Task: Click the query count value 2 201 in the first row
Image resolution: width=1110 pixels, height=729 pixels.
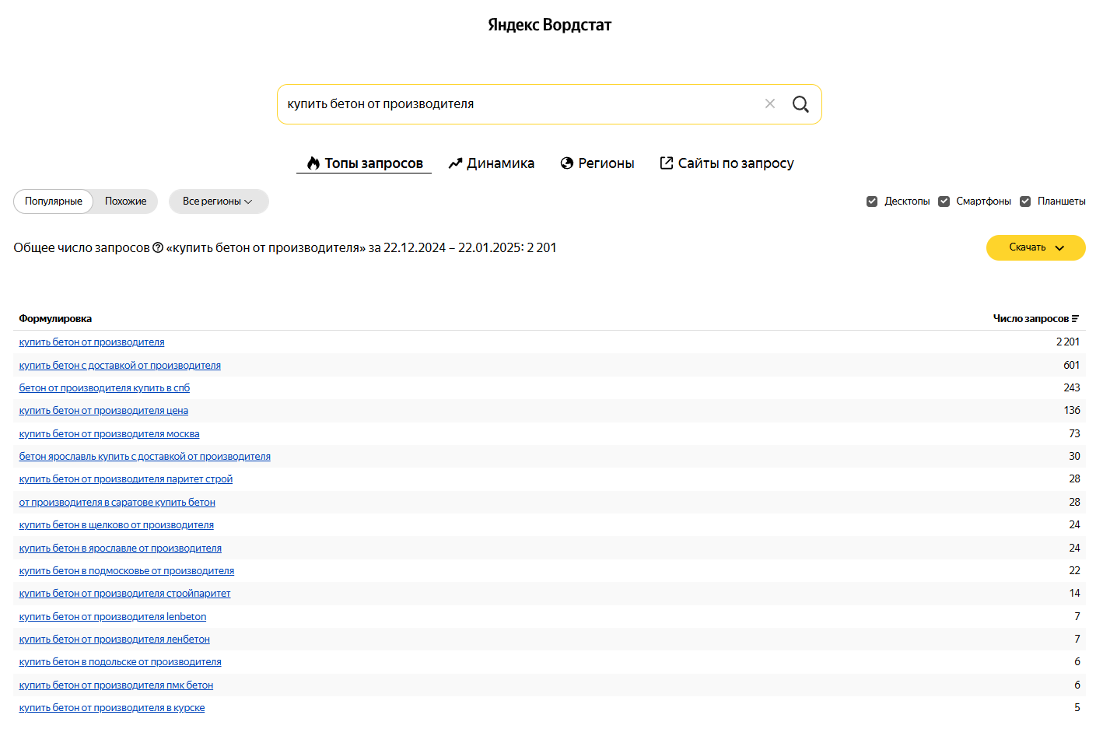Action: tap(1068, 342)
